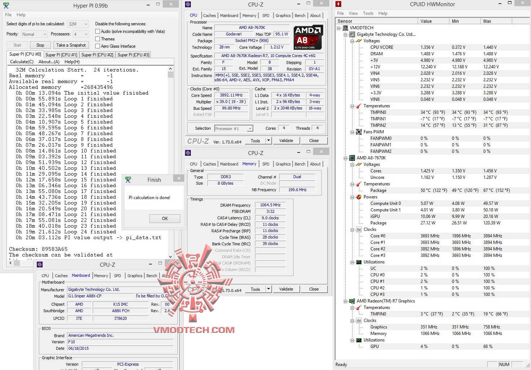Collapse the Gigabyte Technology tree node
Screen dimensions: 531x370
pyautogui.click(x=345, y=34)
